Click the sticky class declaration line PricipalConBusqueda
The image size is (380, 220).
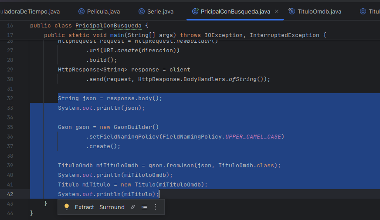(x=109, y=25)
